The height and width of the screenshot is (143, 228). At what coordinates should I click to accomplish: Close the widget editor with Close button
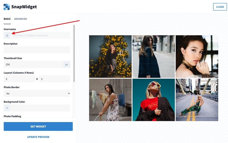click(220, 7)
